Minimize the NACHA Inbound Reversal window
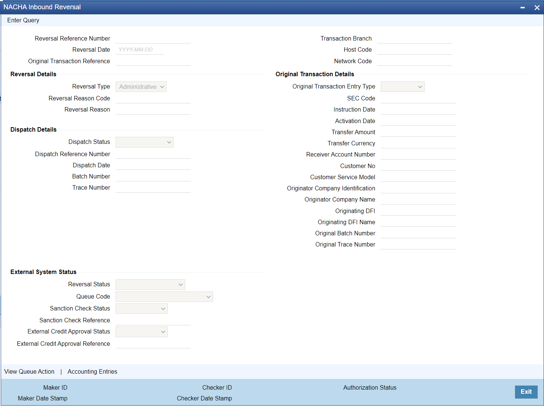 click(522, 7)
